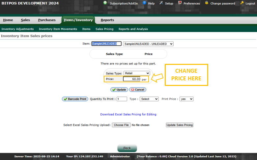Open the SampleUNLEADED item dropdown
Screen dimensions: 257x160
[x=148, y=44]
